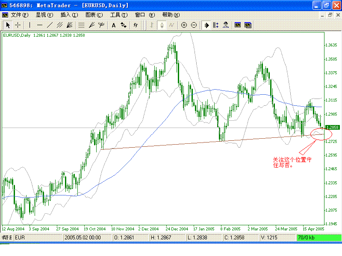Open the 插入(I) menu

click(x=69, y=15)
